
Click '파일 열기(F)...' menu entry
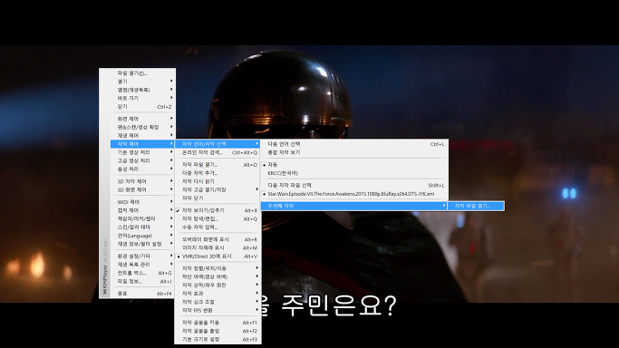[x=142, y=73]
